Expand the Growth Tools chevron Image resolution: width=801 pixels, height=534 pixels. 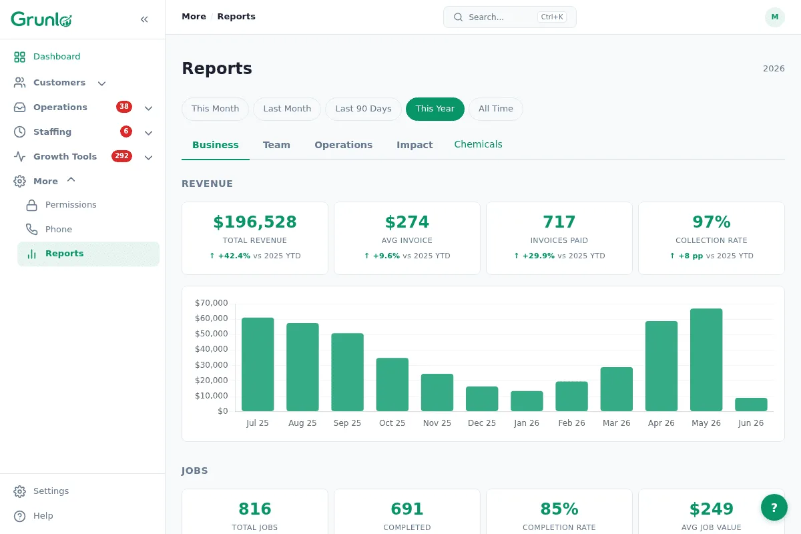click(x=148, y=158)
